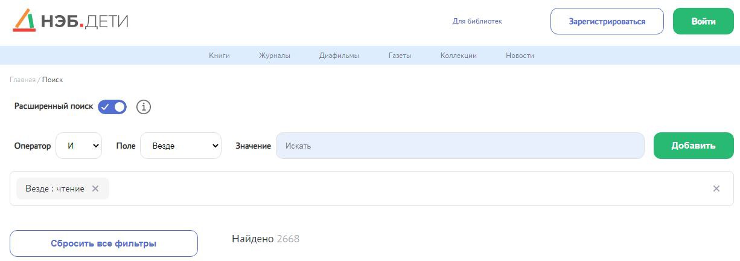The height and width of the screenshot is (261, 740).
Task: Click the Добавить button
Action: coord(694,146)
